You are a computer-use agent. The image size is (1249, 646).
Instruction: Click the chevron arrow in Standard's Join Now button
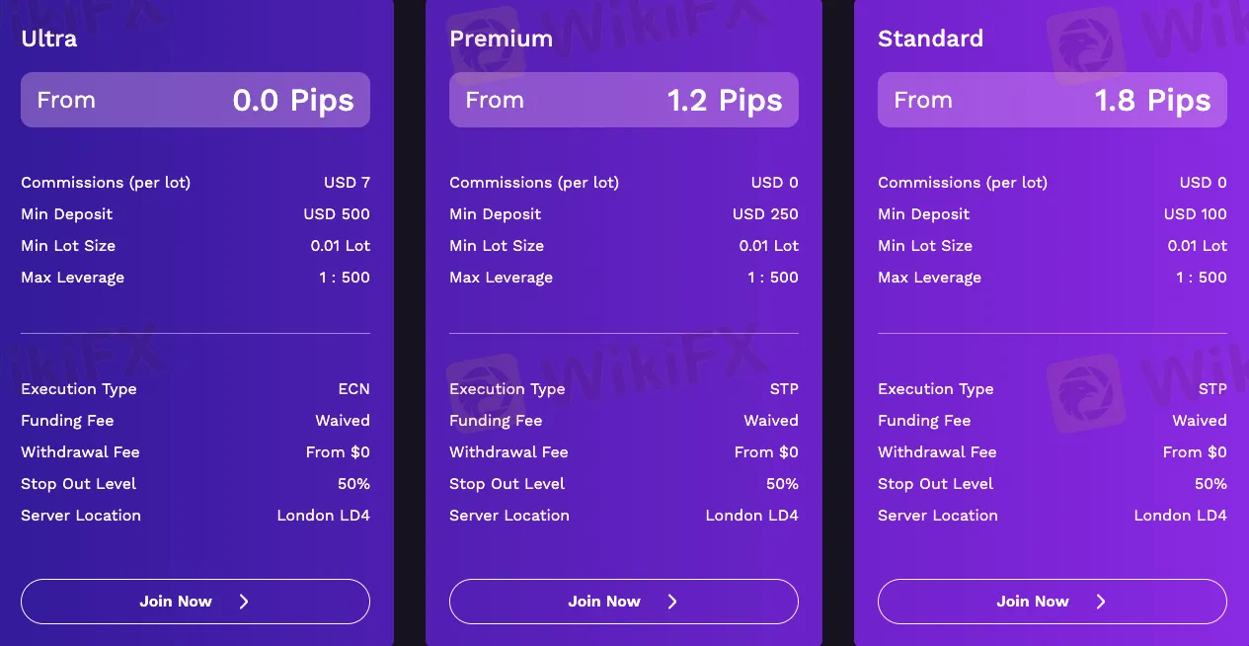[1100, 601]
